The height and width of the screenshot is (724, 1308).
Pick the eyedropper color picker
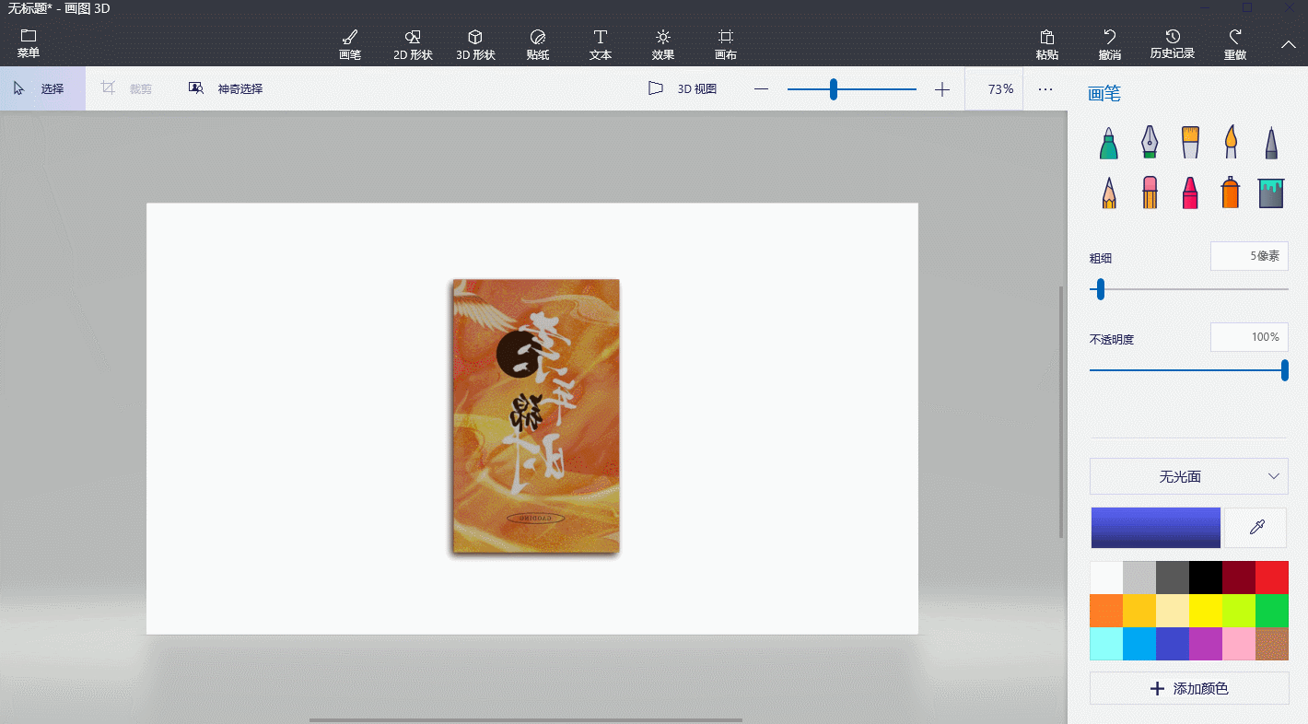coord(1255,528)
